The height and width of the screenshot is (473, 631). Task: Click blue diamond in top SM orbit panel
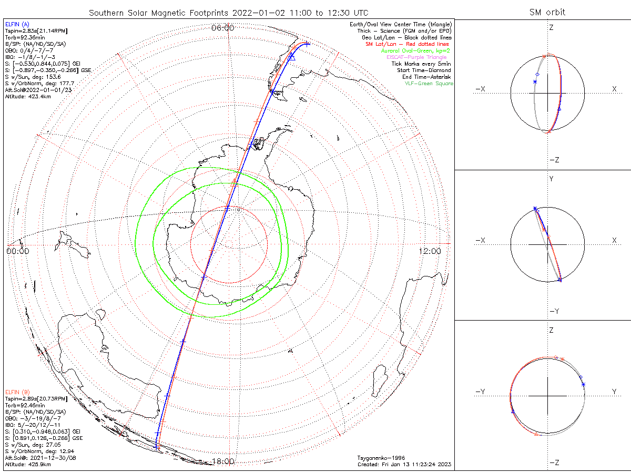tap(536, 74)
